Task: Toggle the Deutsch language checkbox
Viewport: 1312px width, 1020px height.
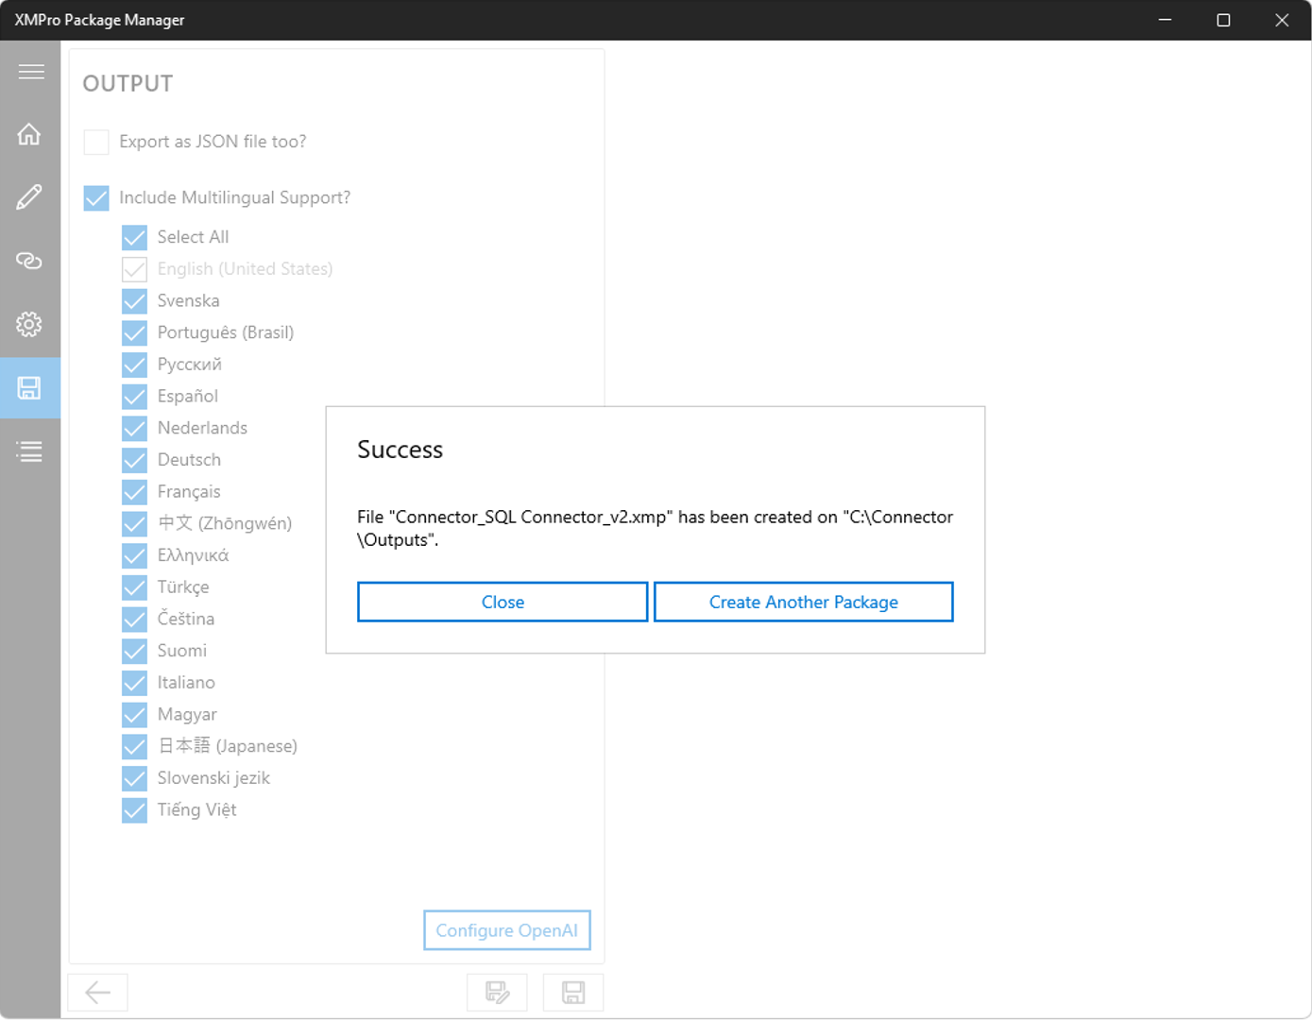Action: pos(135,460)
